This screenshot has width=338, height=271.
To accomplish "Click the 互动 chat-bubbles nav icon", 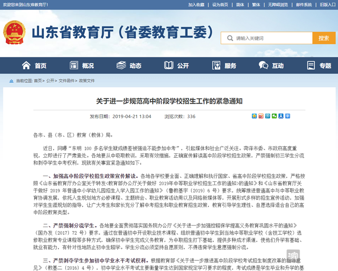I will (264, 65).
